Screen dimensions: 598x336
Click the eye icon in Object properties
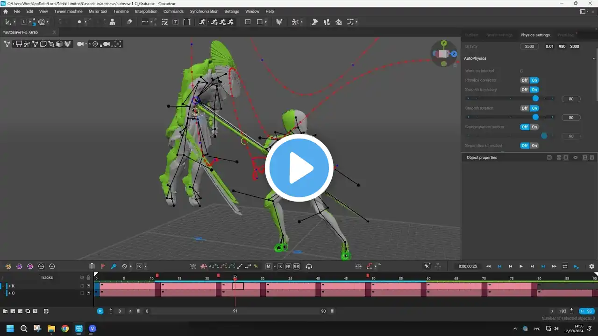tap(576, 158)
